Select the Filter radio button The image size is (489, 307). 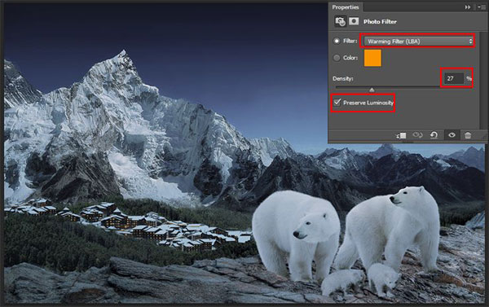[x=337, y=42]
